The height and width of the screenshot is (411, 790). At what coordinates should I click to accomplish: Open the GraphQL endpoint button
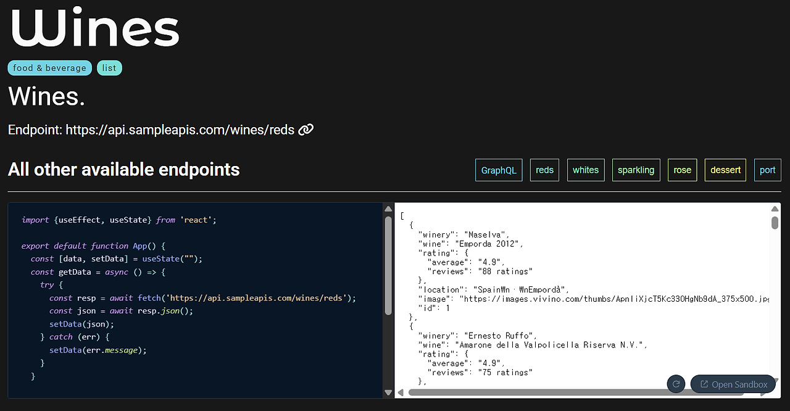[499, 170]
